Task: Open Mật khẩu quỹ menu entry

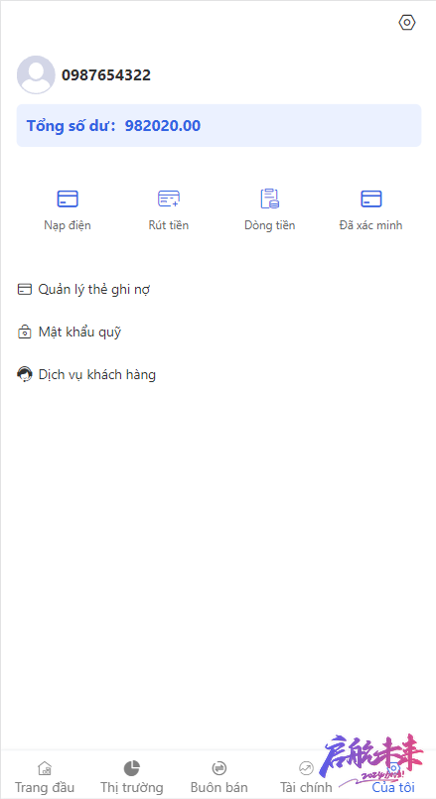Action: coord(218,333)
